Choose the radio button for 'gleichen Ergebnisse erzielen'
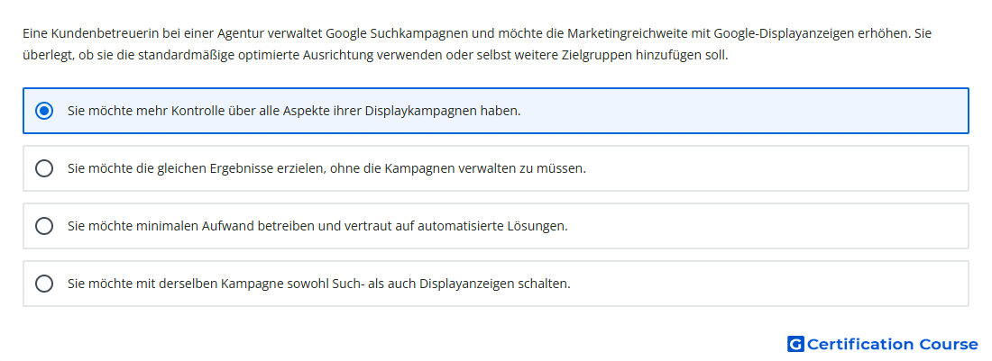The image size is (992, 361). (x=44, y=168)
